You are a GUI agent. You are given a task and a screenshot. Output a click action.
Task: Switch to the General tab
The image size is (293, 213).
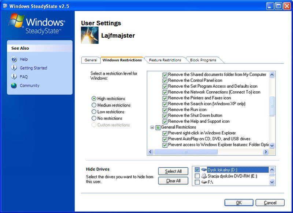click(91, 60)
